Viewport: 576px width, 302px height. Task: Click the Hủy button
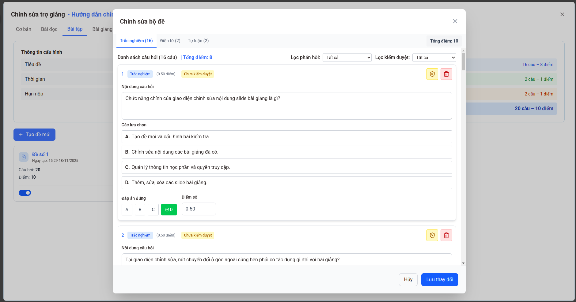pyautogui.click(x=408, y=280)
